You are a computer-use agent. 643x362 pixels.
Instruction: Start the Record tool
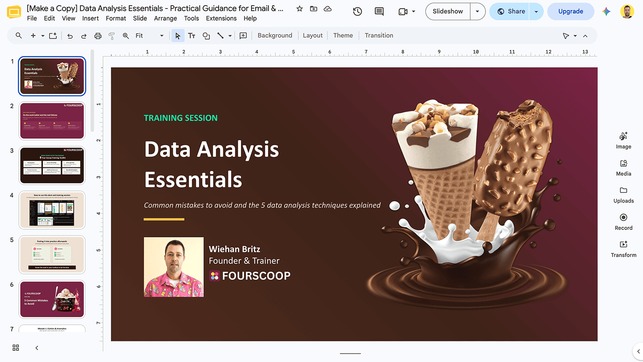point(624,222)
